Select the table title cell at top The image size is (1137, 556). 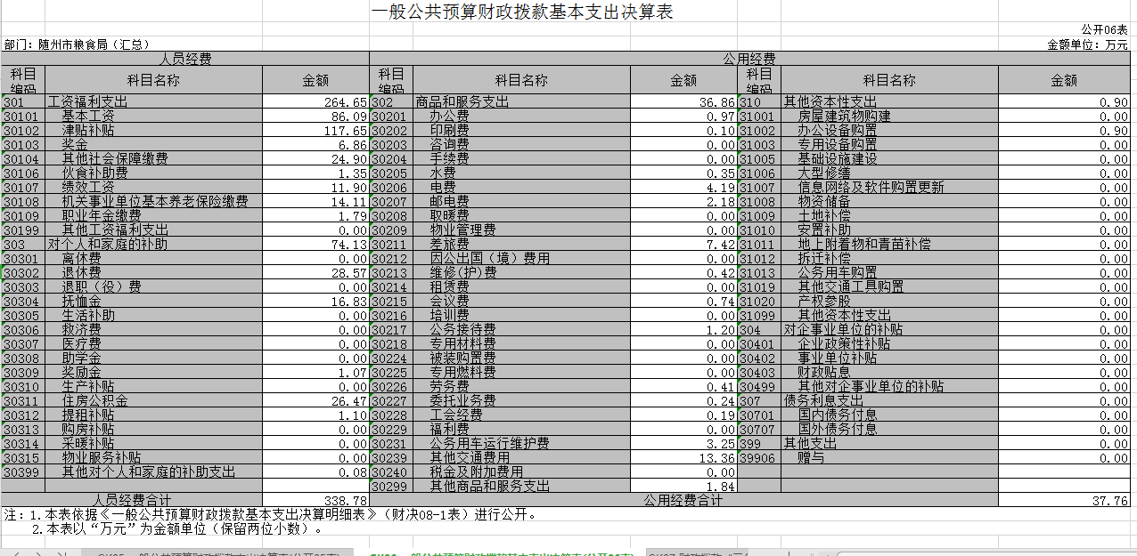[x=521, y=12]
